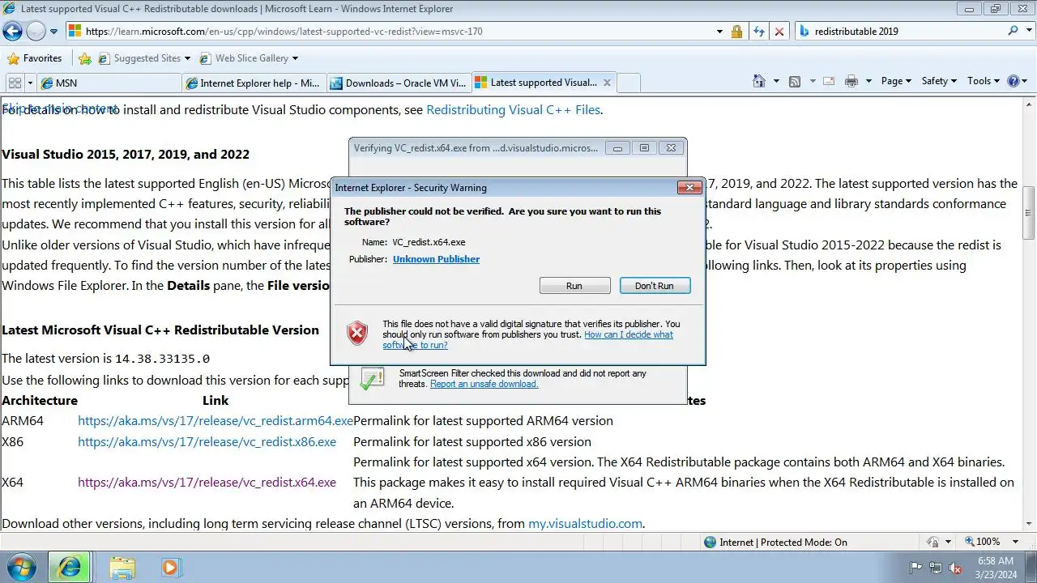Click the red shield warning icon
This screenshot has width=1037, height=583.
(357, 333)
